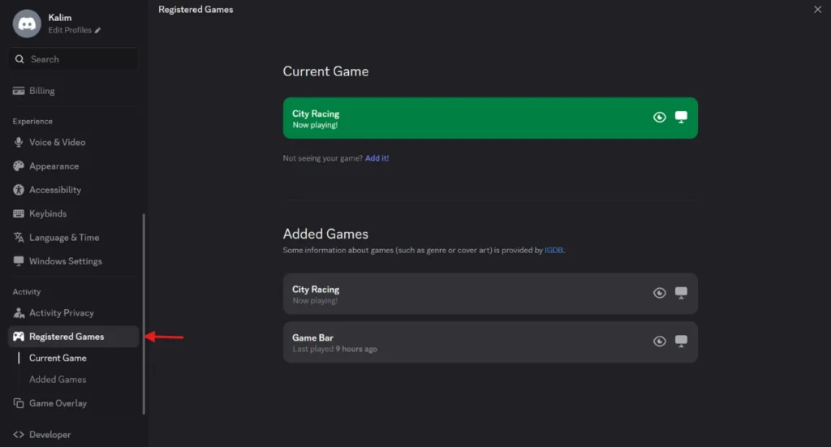Viewport: 831px width, 447px height.
Task: Jump to Added Games subsection in sidebar
Action: pyautogui.click(x=58, y=379)
